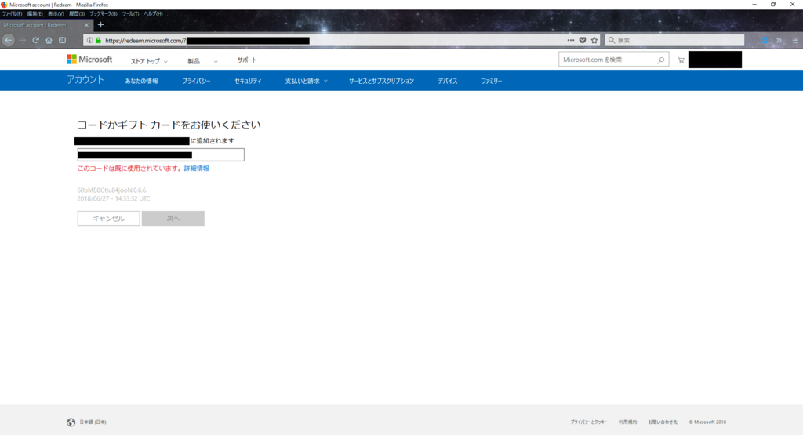Open the ファイル menu in the menu bar
This screenshot has width=803, height=435.
coord(12,14)
